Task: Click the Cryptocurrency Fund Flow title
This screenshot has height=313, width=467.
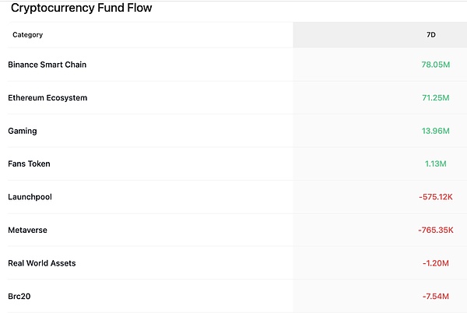Action: 81,9
